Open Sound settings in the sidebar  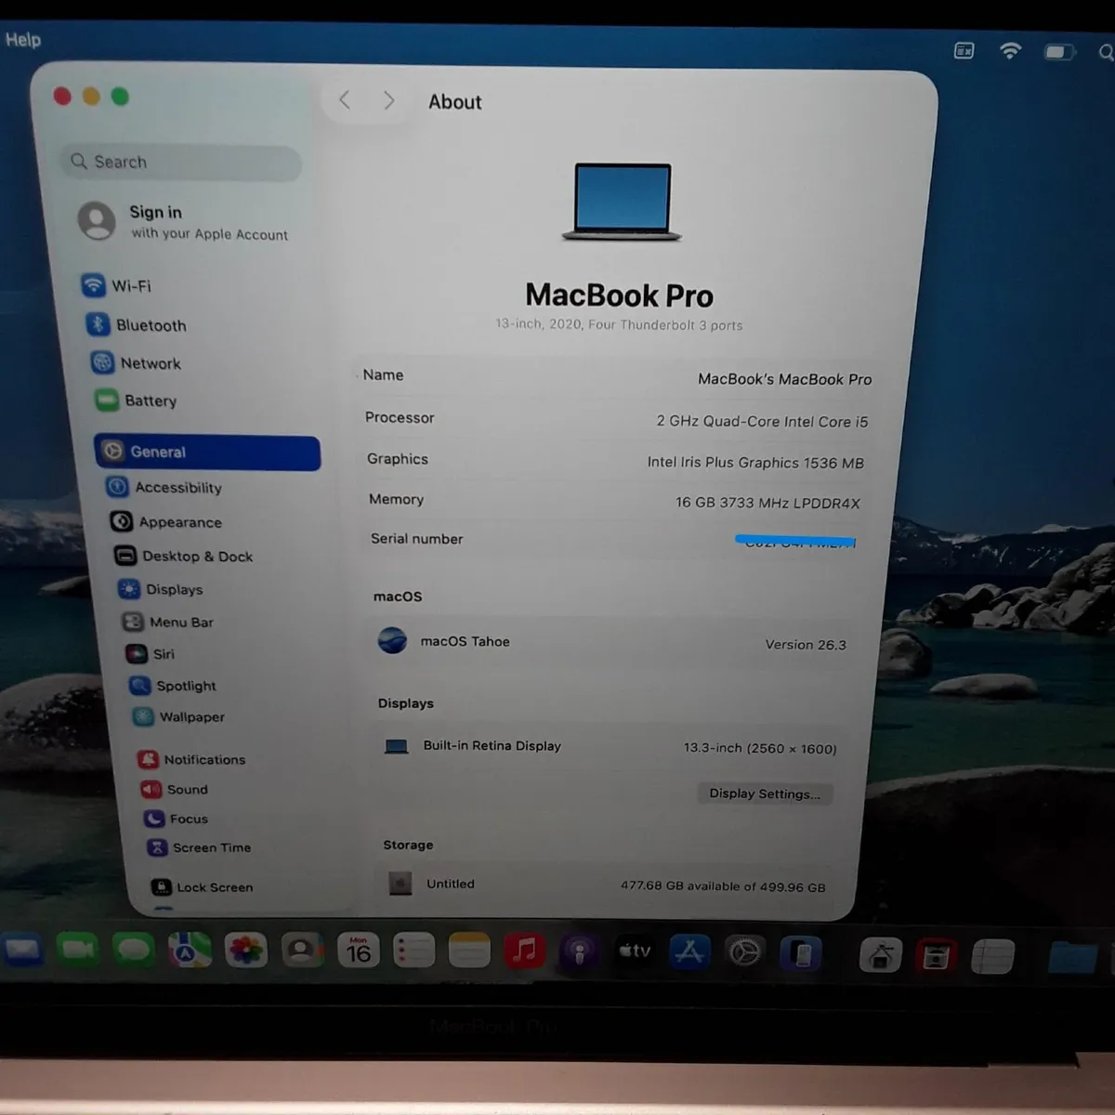coord(187,789)
